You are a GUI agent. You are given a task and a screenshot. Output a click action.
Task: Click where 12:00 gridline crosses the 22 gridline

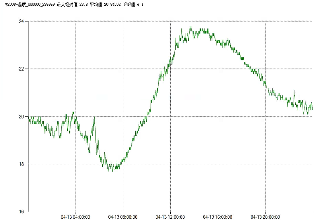click(x=170, y=69)
